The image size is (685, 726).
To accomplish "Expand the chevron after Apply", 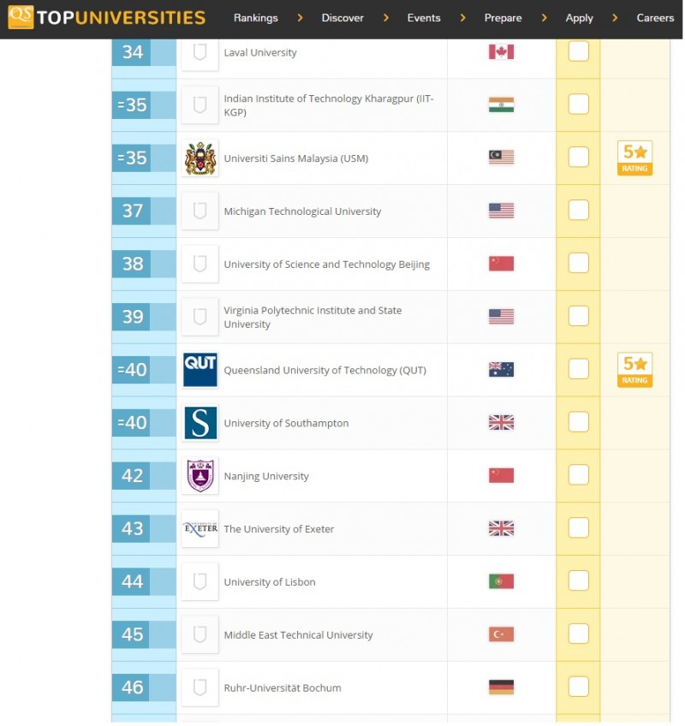I will (615, 18).
